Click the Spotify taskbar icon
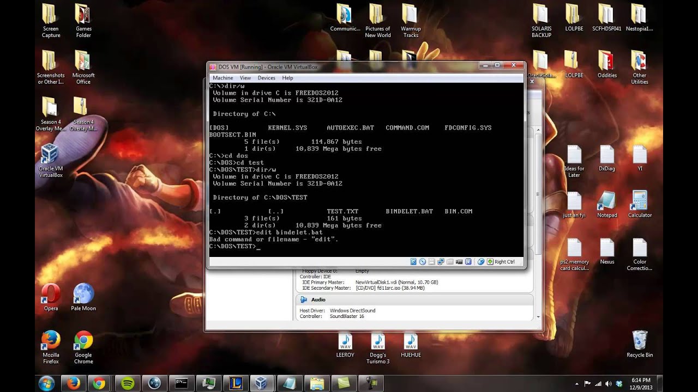This screenshot has width=698, height=392. [128, 383]
